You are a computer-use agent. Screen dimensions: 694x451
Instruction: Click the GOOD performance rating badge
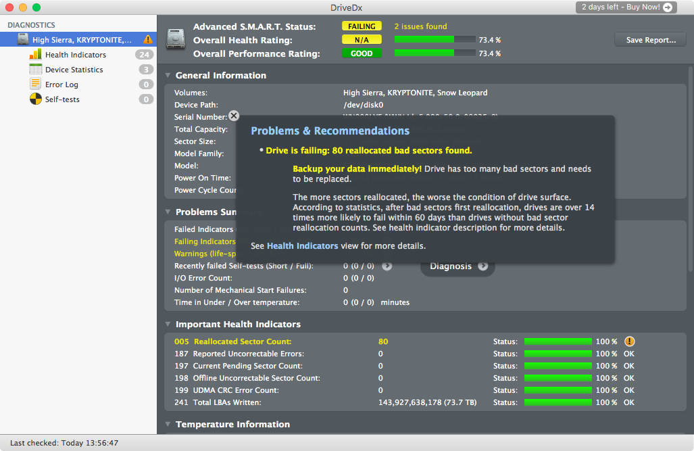[x=362, y=53]
